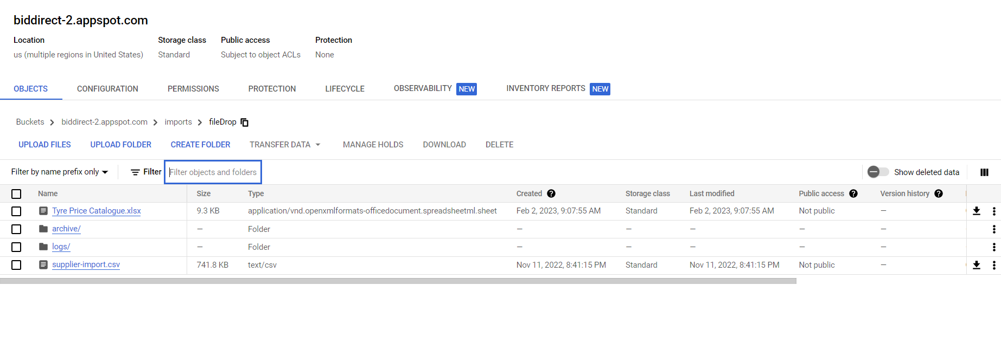This screenshot has width=1001, height=362.
Task: Open more actions menu for archive folder
Action: 993,229
